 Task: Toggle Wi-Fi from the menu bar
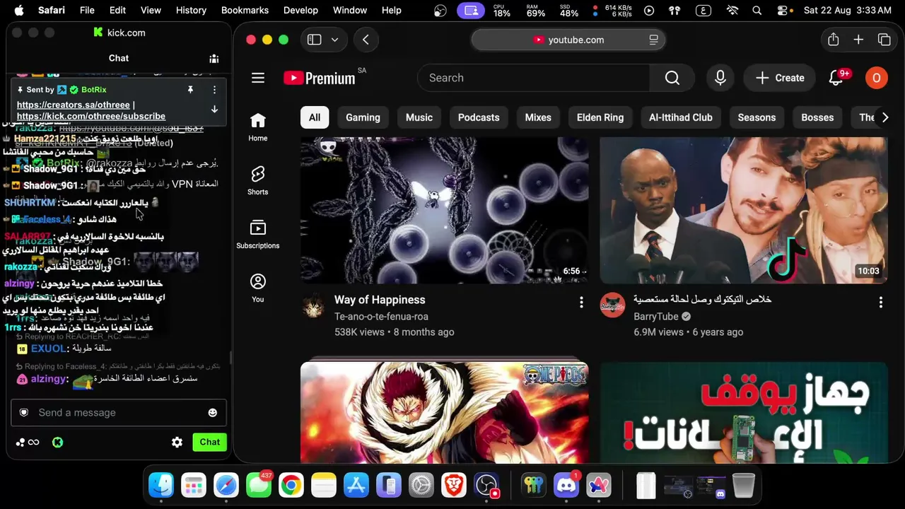(x=732, y=11)
